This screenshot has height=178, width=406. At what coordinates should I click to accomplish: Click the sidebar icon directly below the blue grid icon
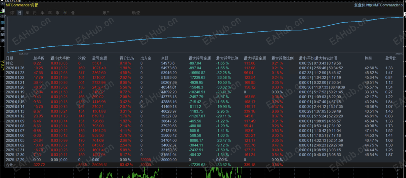[x=2, y=29]
